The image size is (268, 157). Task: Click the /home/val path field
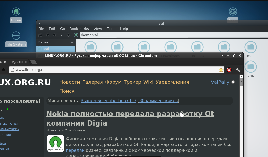click(174, 35)
